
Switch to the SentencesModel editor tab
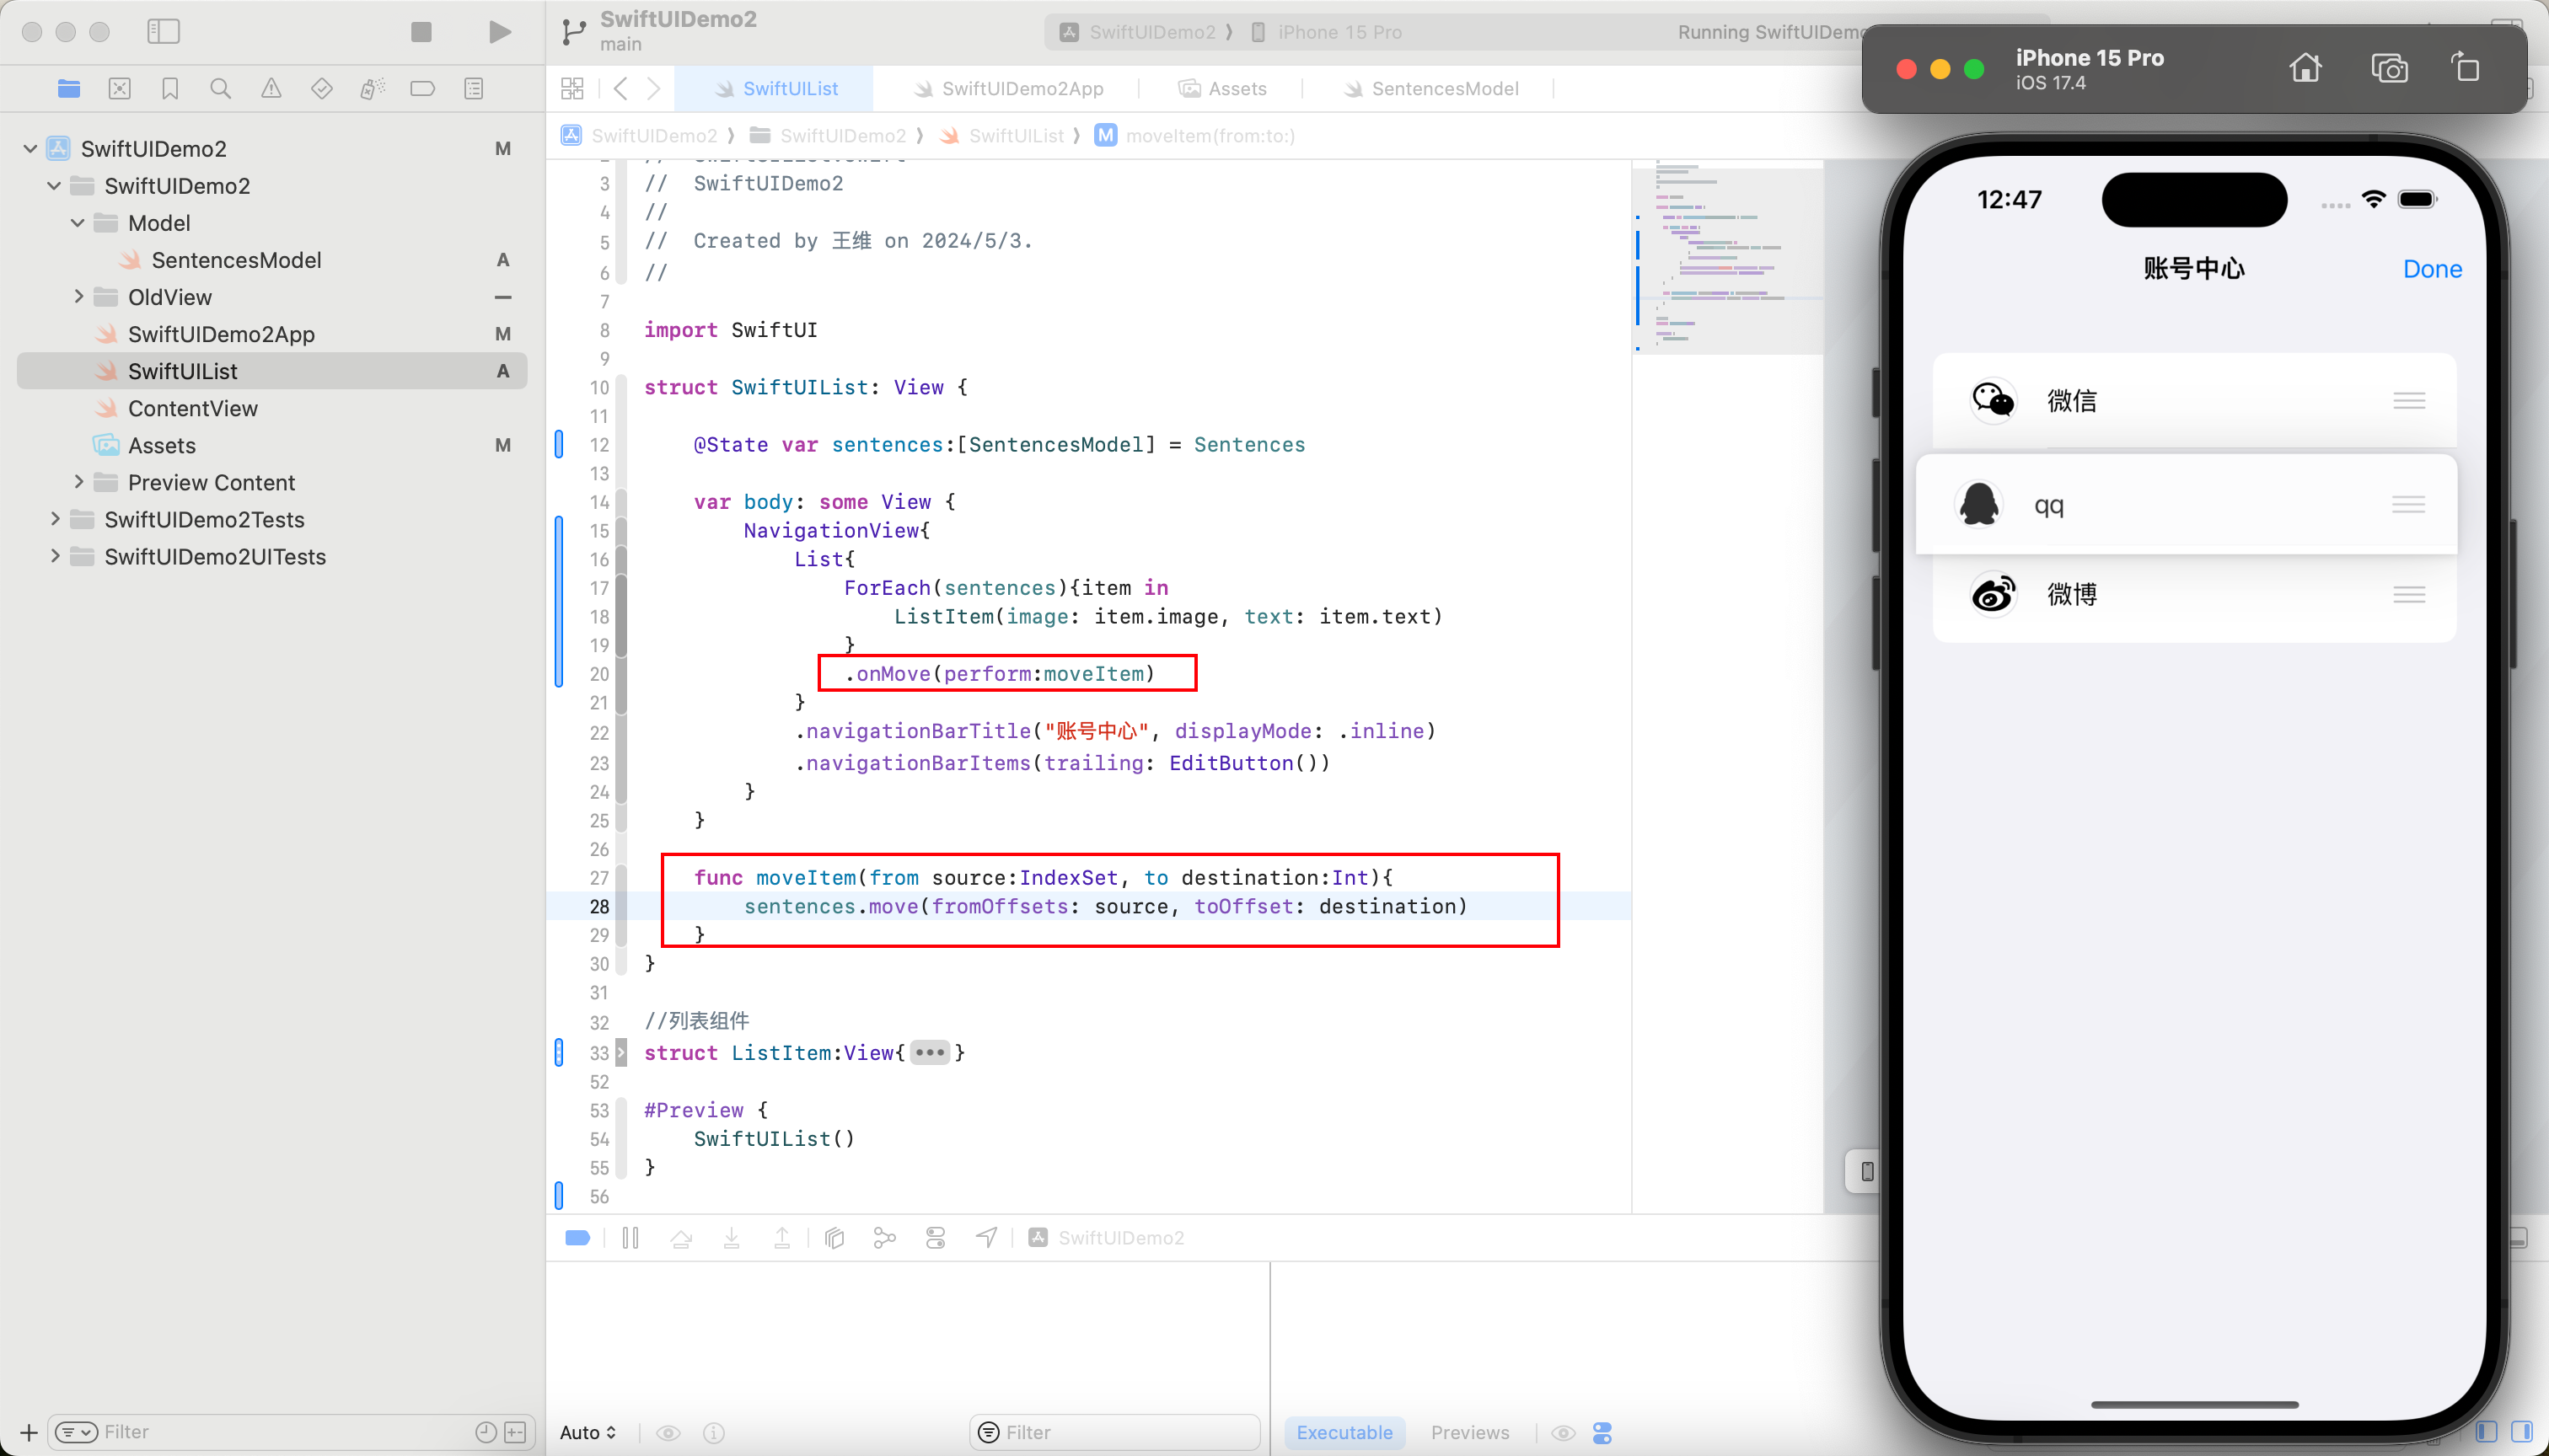pos(1430,89)
